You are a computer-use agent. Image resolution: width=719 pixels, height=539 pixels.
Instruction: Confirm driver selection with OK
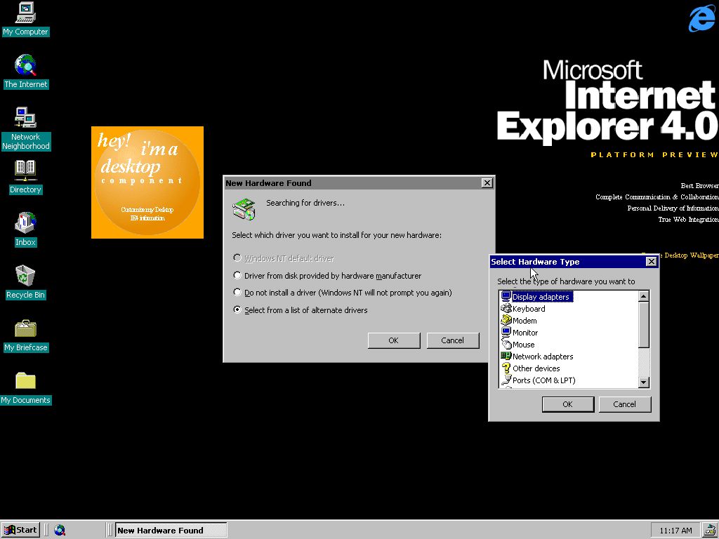coord(393,340)
